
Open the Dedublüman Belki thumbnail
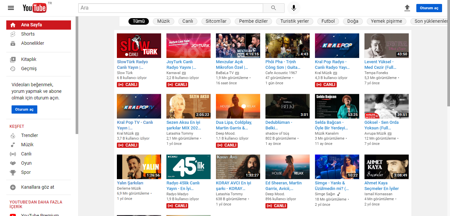(x=288, y=106)
